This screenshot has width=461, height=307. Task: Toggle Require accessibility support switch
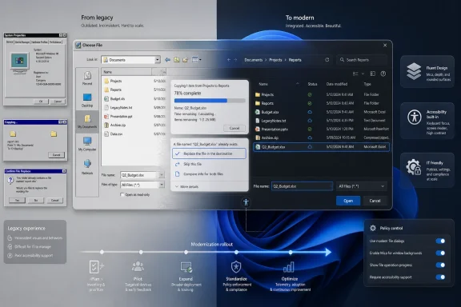[440, 277]
